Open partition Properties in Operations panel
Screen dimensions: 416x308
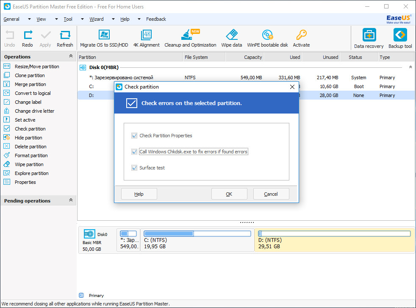25,182
